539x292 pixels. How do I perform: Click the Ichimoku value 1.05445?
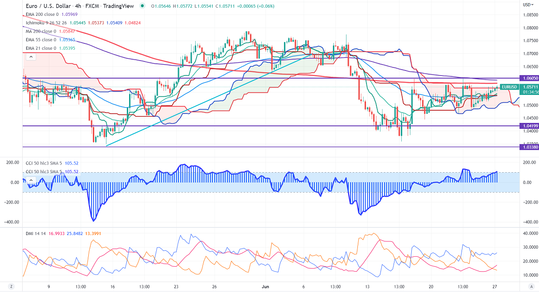pos(78,23)
